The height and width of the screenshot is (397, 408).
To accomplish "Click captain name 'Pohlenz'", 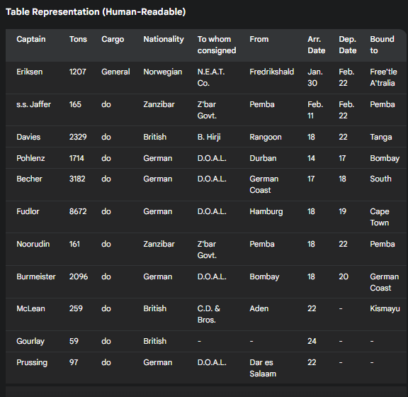I will pyautogui.click(x=30, y=158).
